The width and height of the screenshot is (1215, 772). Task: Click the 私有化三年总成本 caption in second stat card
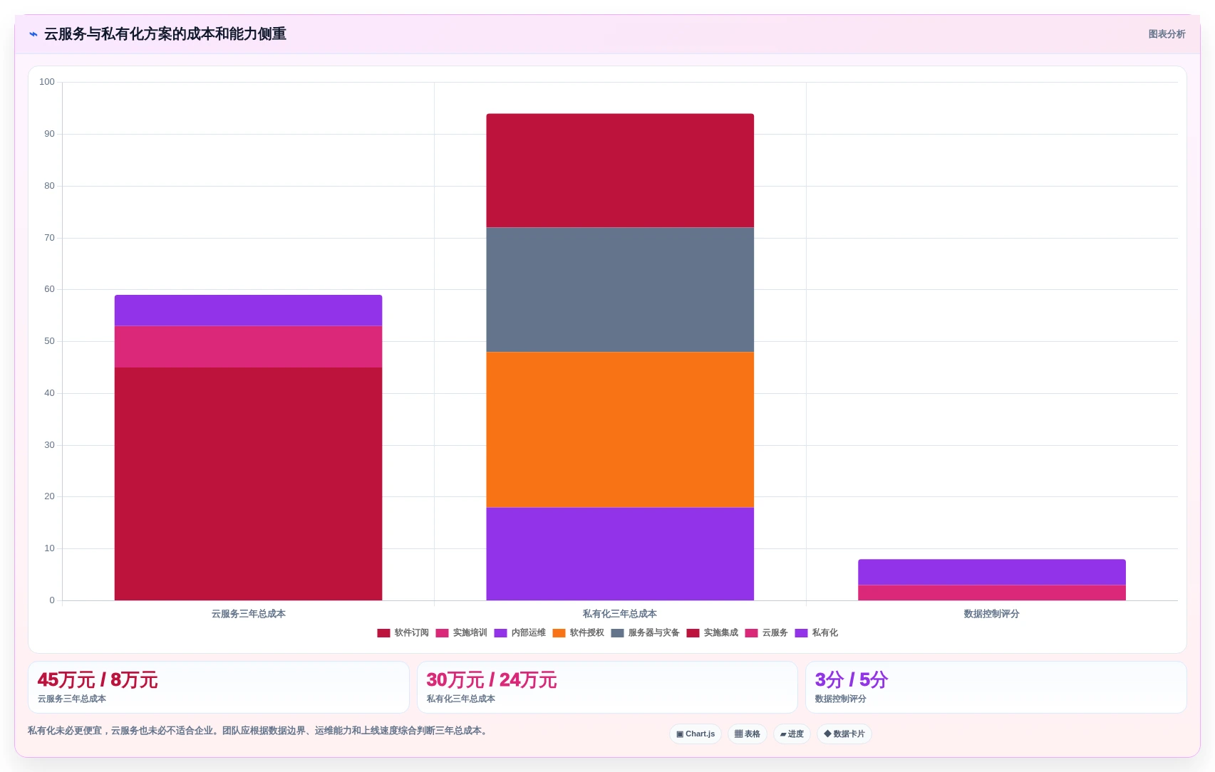pos(461,699)
